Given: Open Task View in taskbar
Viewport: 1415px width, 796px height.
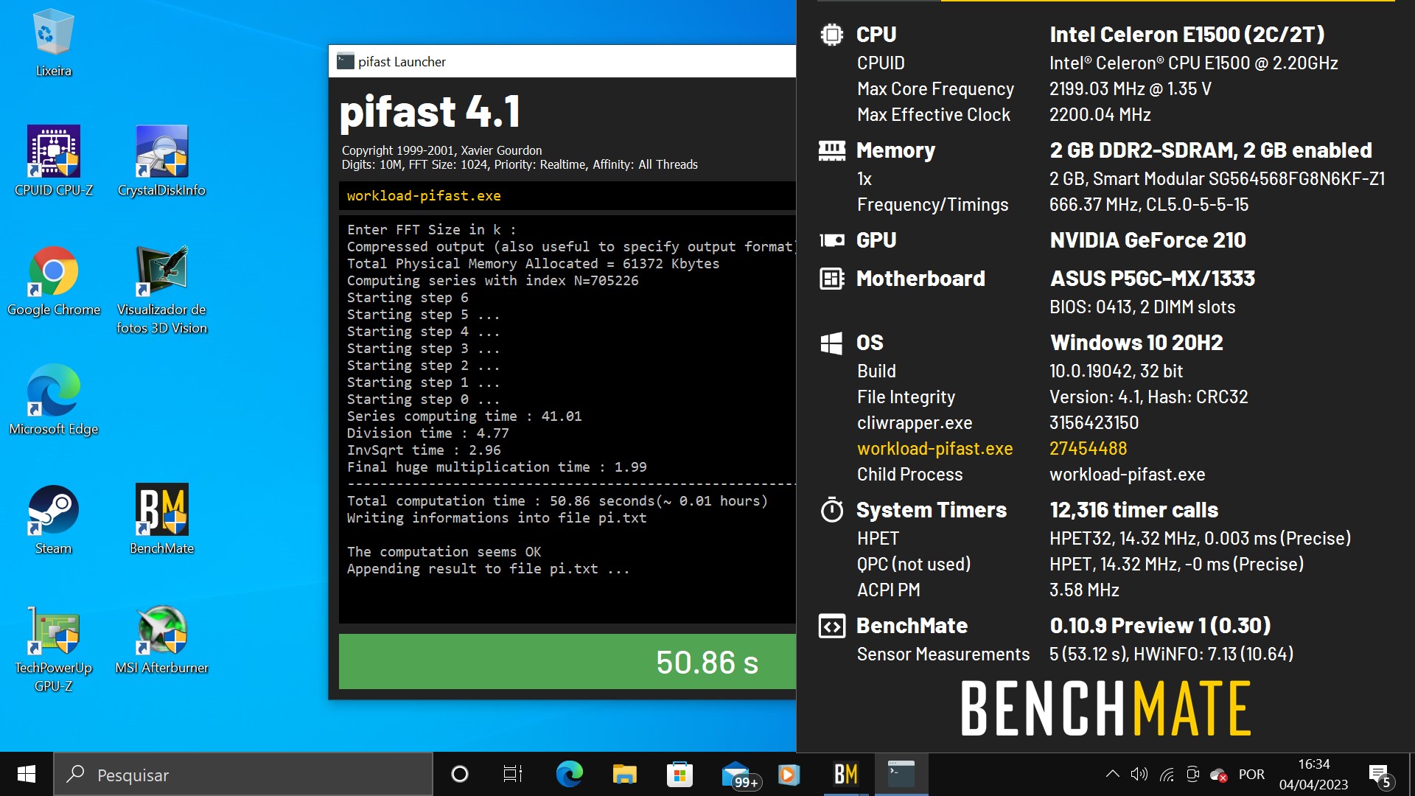Looking at the screenshot, I should [x=513, y=774].
